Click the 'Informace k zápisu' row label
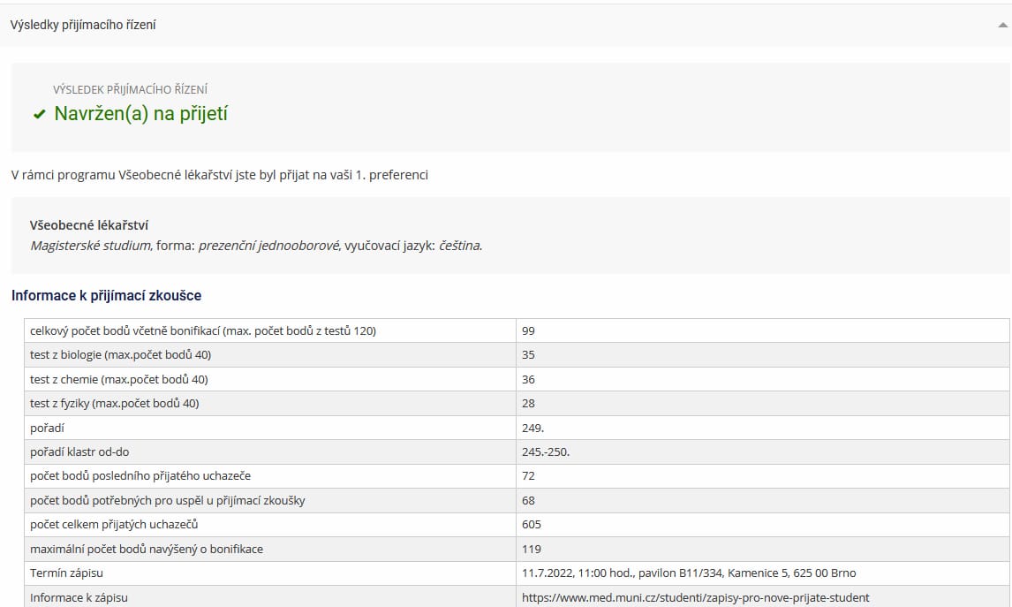This screenshot has width=1012, height=607. (x=79, y=597)
